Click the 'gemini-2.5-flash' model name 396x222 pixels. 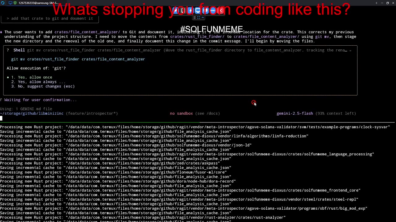tap(295, 113)
